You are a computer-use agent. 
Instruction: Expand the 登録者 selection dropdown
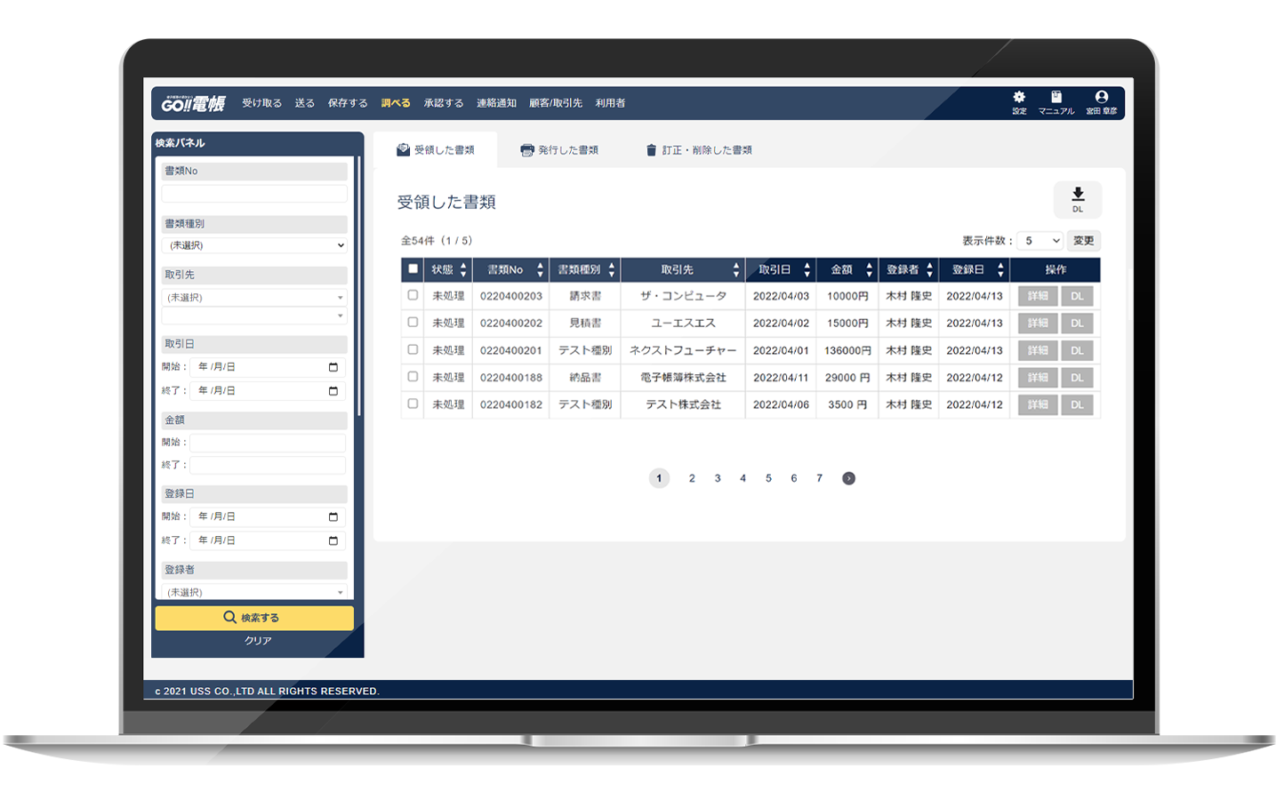click(254, 592)
